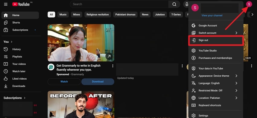Open Settings in account menu
This screenshot has height=118, width=257.
pos(216,116)
